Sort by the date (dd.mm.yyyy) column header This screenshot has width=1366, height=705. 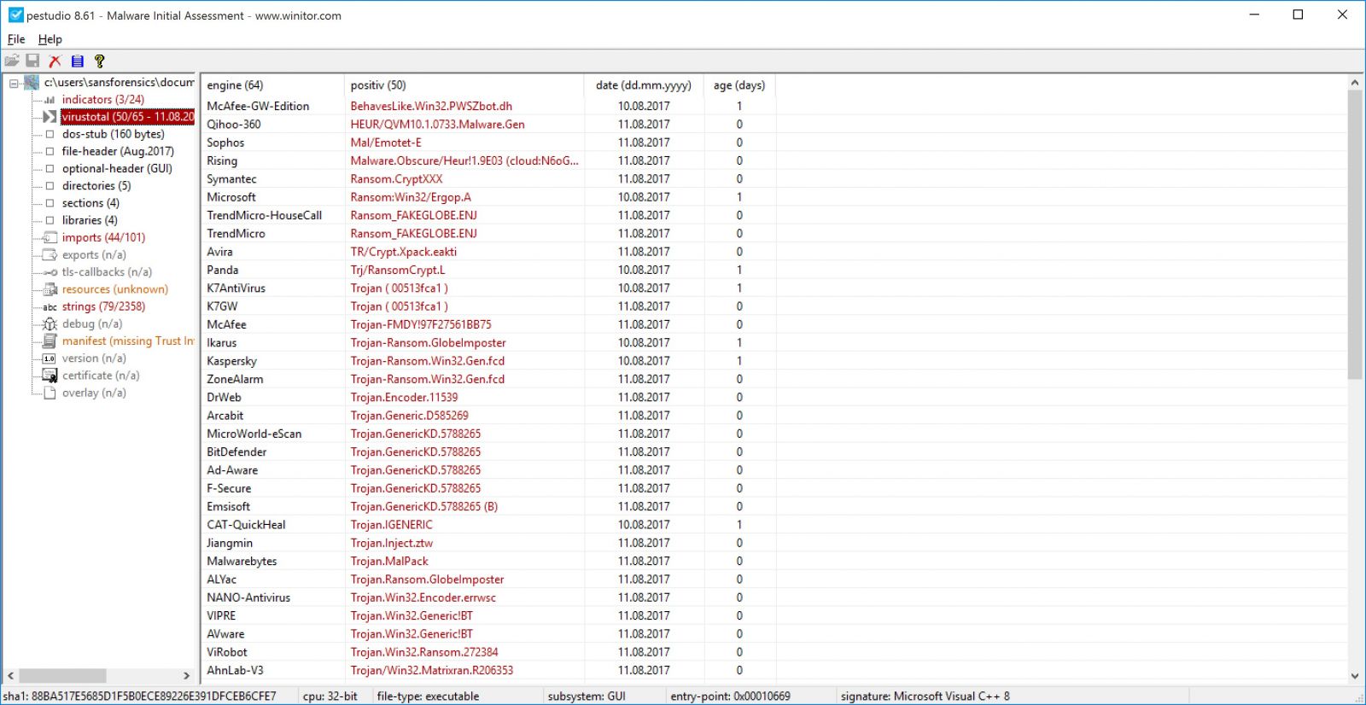[x=645, y=85]
